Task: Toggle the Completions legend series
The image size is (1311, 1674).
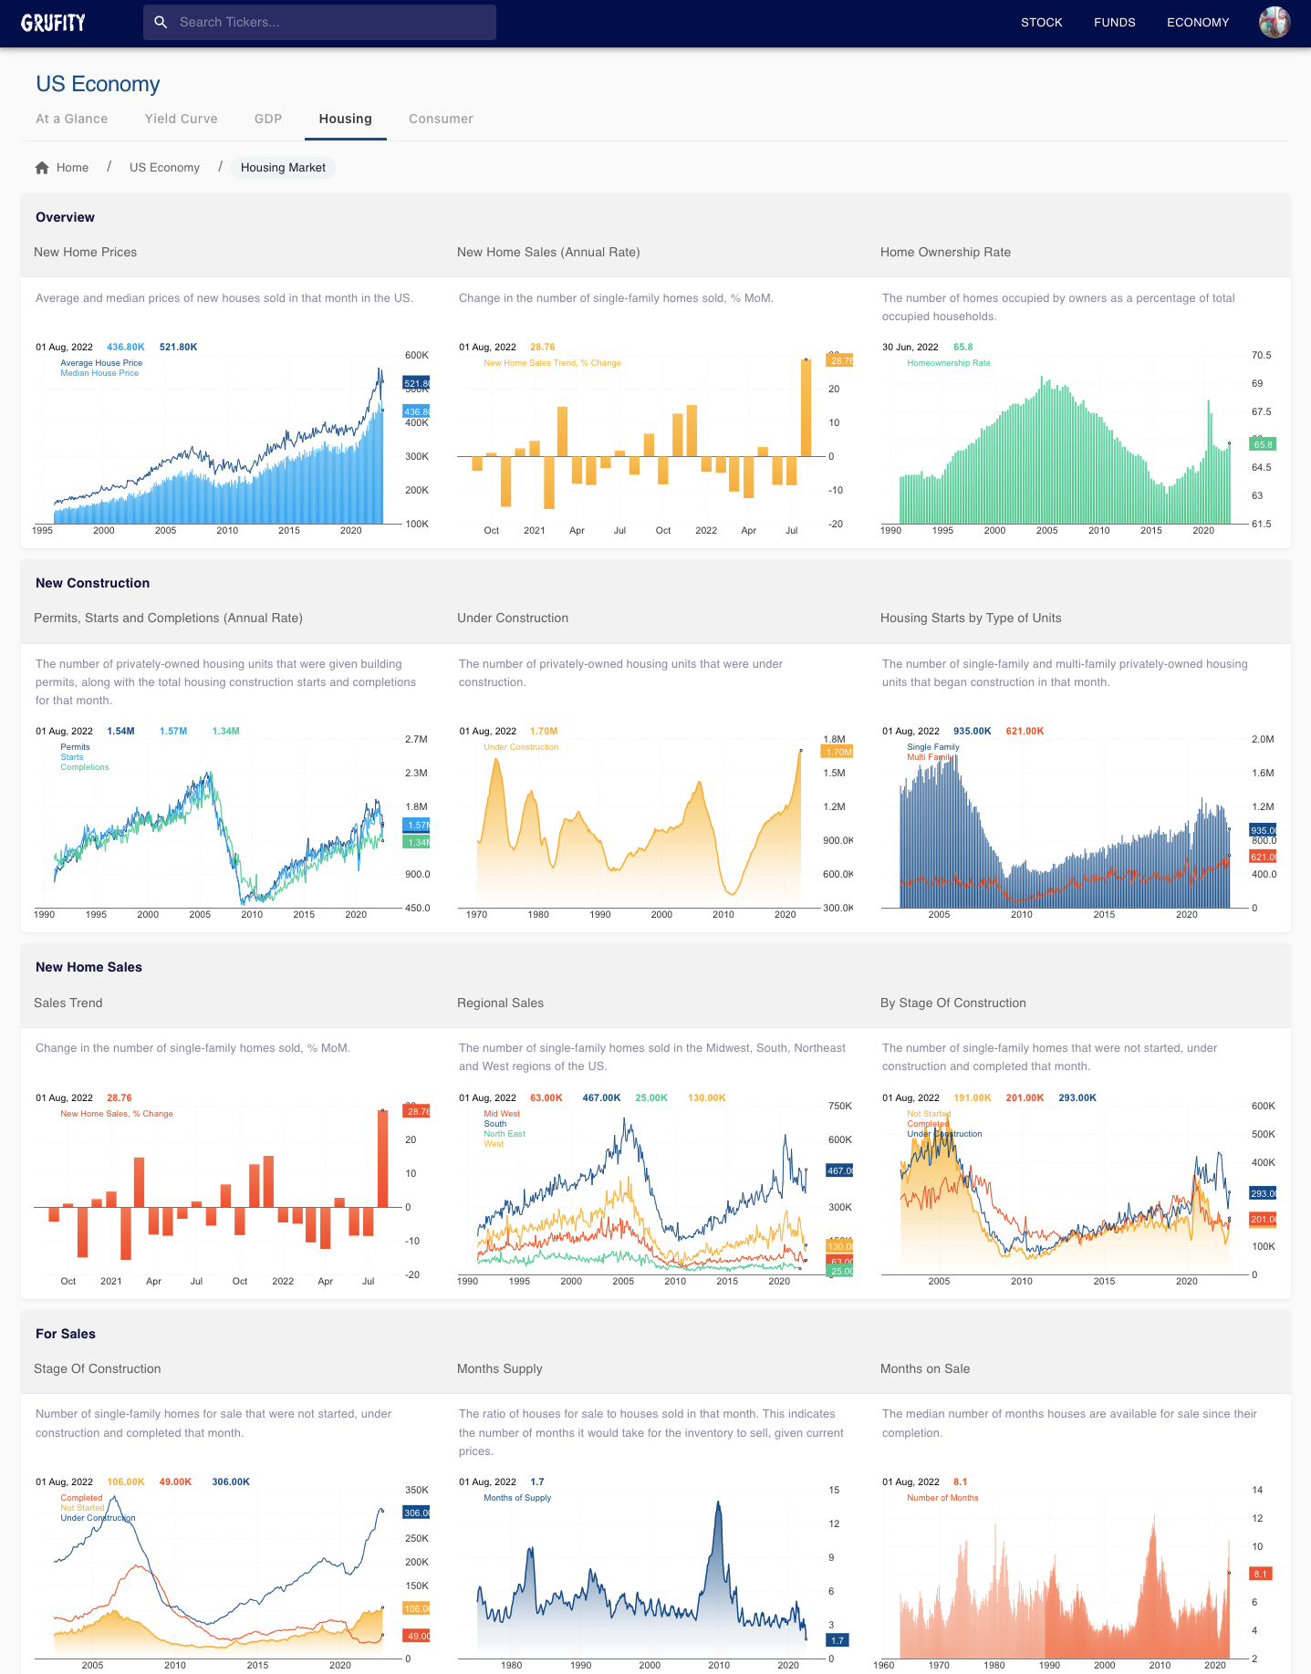Action: coord(85,767)
